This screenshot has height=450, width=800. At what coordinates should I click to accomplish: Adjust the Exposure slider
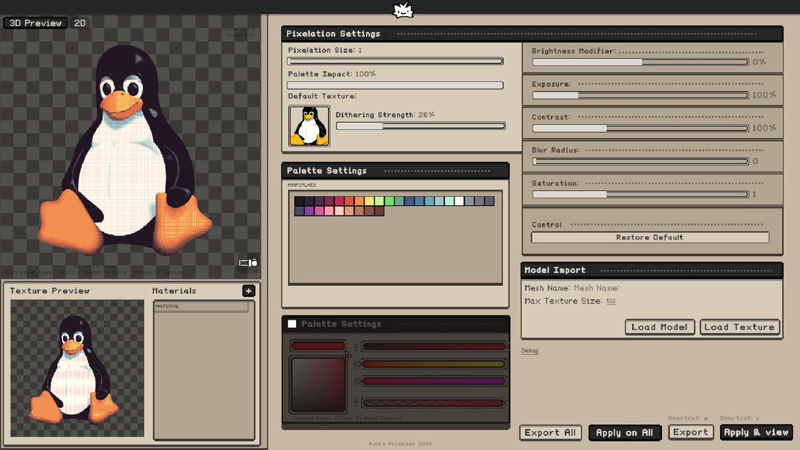click(x=641, y=95)
